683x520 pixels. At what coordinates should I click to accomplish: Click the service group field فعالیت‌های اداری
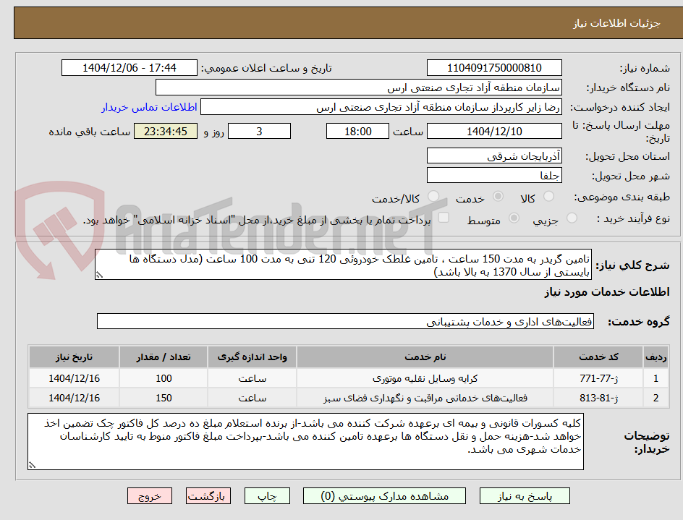345,321
